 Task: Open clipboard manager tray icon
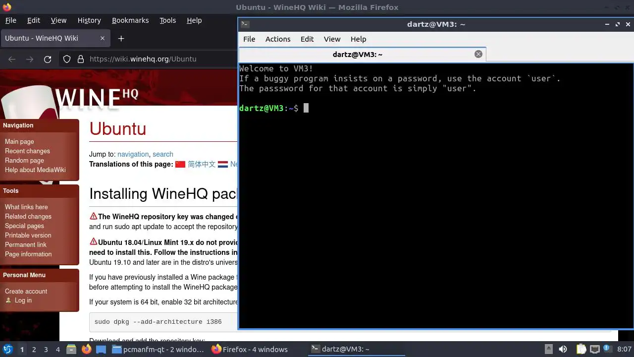tap(581, 349)
